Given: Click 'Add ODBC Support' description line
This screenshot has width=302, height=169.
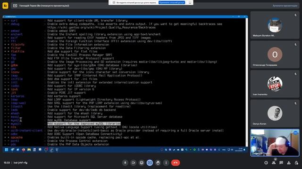Looking at the screenshot, I should [x=85, y=134].
